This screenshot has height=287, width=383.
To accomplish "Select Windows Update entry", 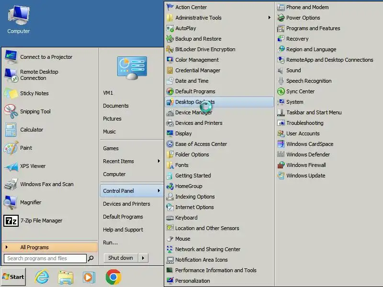I will click(306, 176).
